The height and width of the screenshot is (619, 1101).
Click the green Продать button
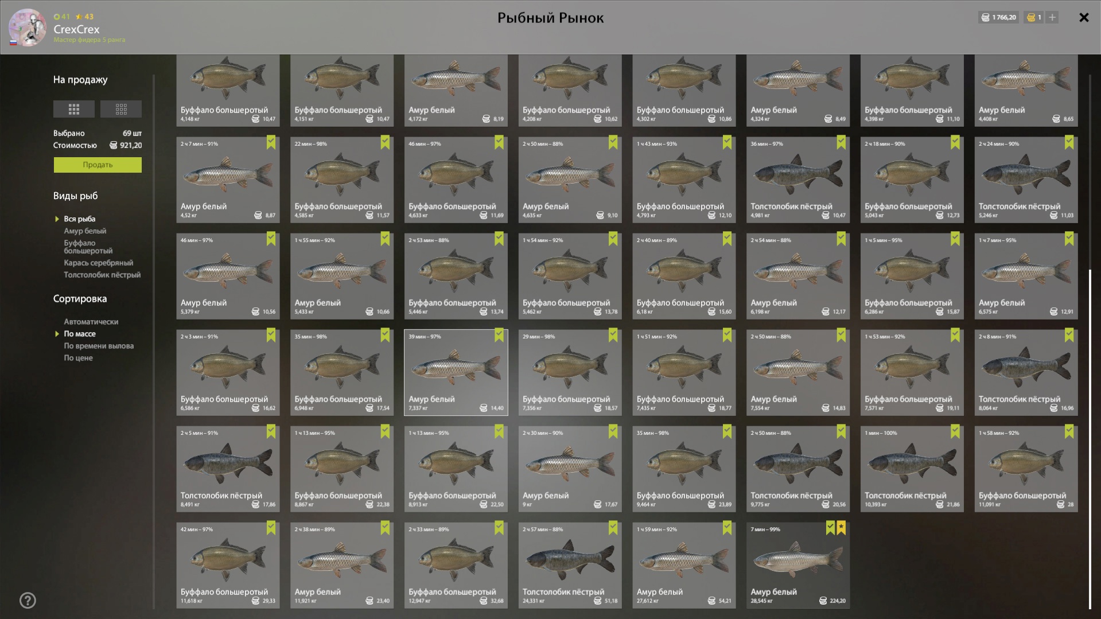click(98, 165)
